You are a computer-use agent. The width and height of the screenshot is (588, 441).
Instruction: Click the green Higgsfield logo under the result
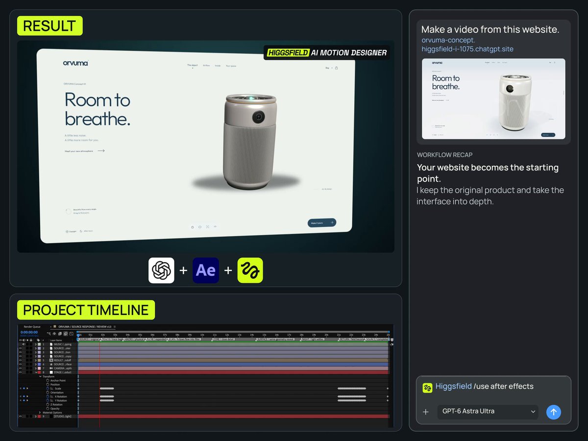pyautogui.click(x=250, y=270)
